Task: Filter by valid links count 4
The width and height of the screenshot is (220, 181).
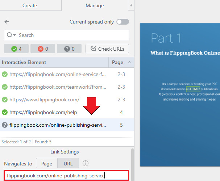Action: 16,49
